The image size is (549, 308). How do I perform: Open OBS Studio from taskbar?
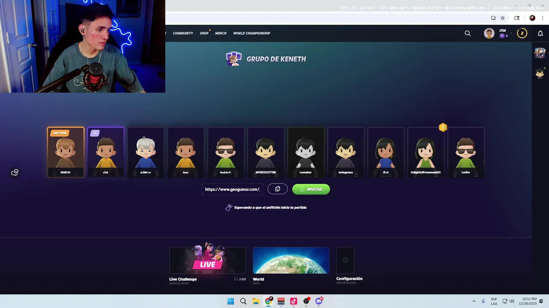pyautogui.click(x=306, y=301)
